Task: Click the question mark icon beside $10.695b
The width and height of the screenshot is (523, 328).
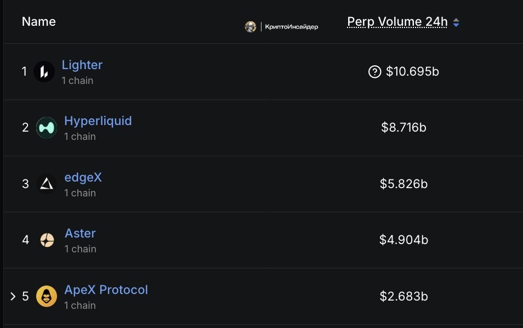Action: 374,71
